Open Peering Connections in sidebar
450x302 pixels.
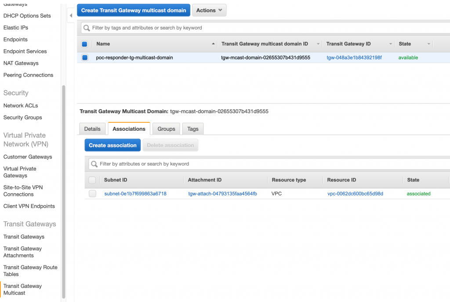coord(28,75)
